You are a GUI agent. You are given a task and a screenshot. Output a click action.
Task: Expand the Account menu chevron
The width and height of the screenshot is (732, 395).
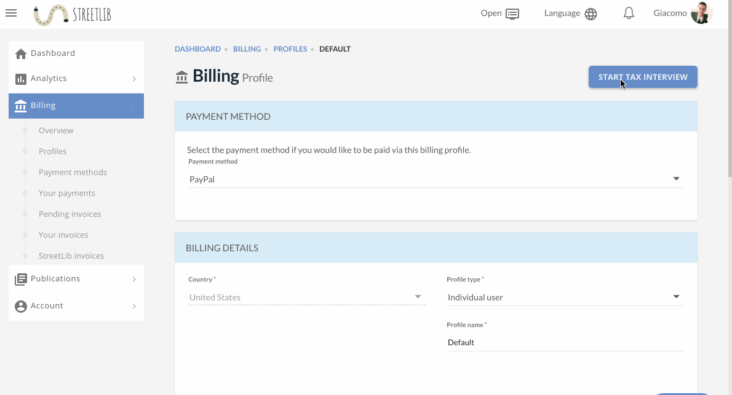tap(134, 306)
